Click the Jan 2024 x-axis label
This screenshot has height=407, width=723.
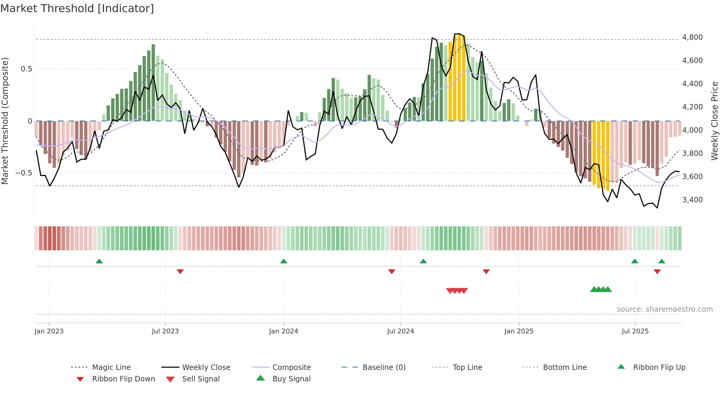tap(283, 331)
